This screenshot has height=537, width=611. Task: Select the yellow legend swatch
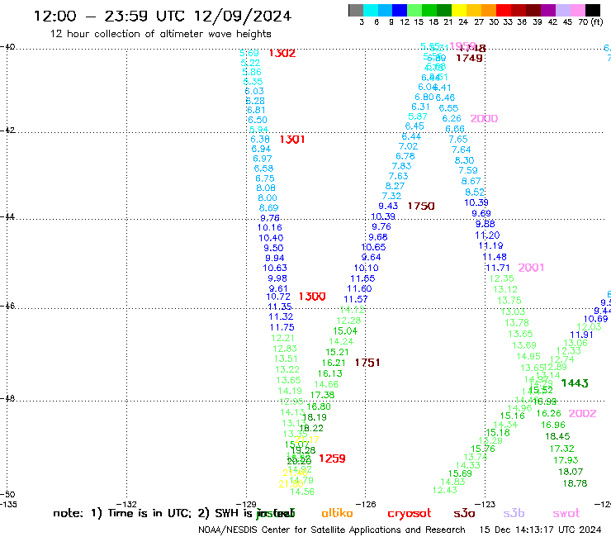(459, 10)
